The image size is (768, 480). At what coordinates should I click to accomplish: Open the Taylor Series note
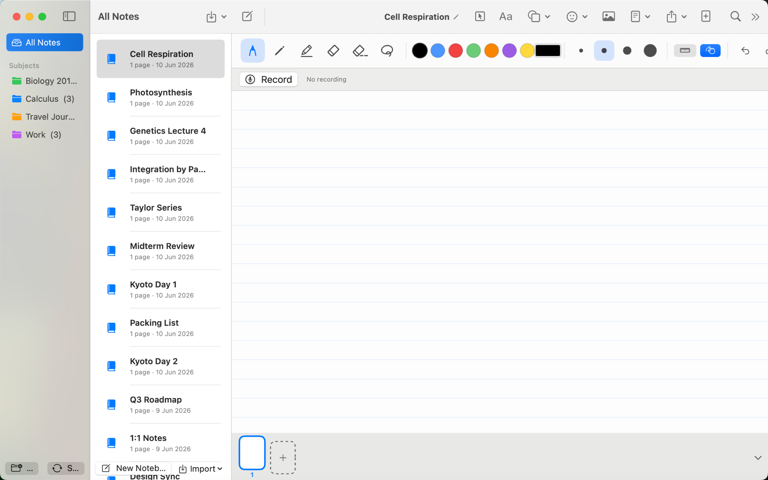click(x=160, y=212)
